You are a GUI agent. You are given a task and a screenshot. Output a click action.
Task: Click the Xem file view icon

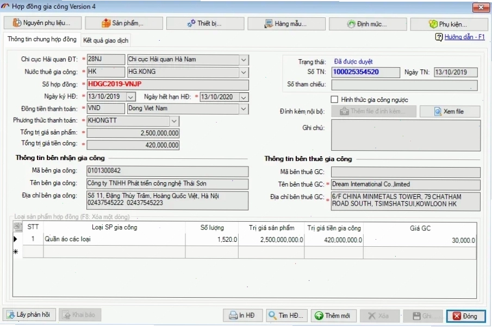coord(438,111)
